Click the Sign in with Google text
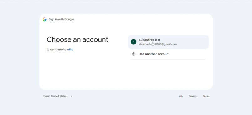The width and height of the screenshot is (252, 115). coord(61,19)
